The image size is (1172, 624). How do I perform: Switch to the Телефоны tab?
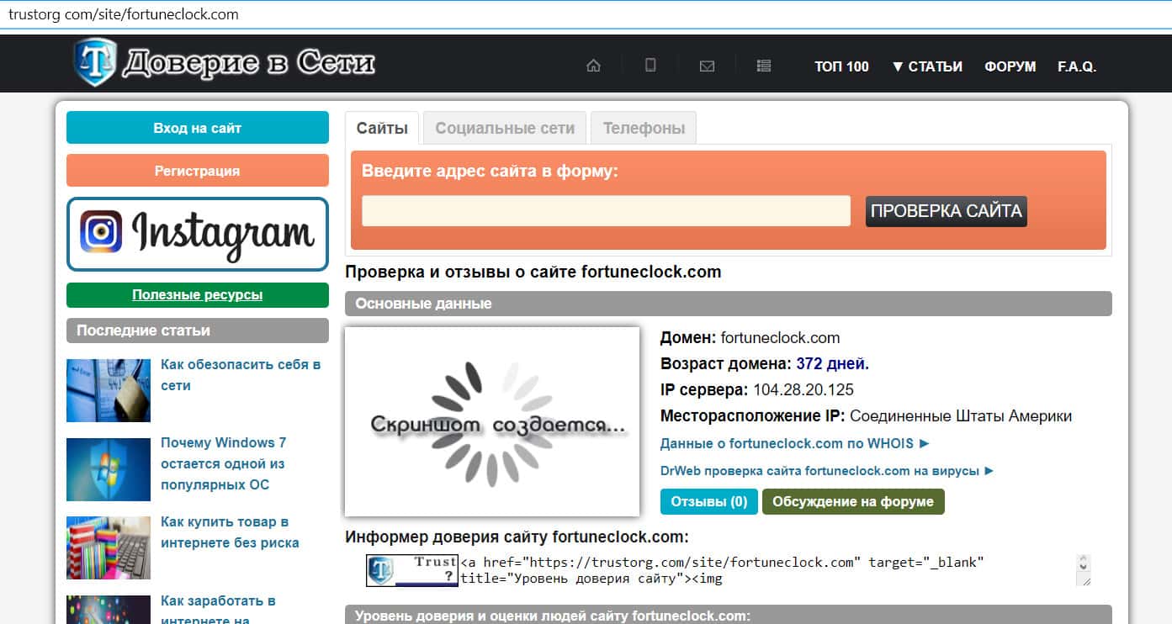644,128
